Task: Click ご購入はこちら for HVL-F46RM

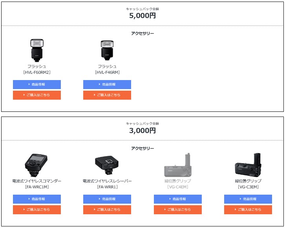Action: tap(107, 95)
